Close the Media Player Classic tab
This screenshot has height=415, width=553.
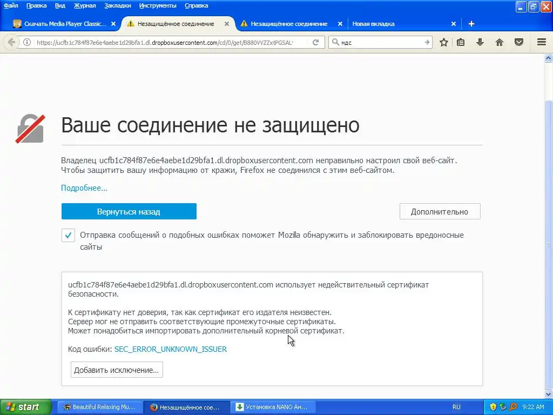[x=113, y=24]
